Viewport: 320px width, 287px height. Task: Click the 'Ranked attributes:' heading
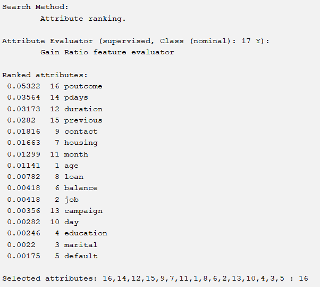point(45,75)
